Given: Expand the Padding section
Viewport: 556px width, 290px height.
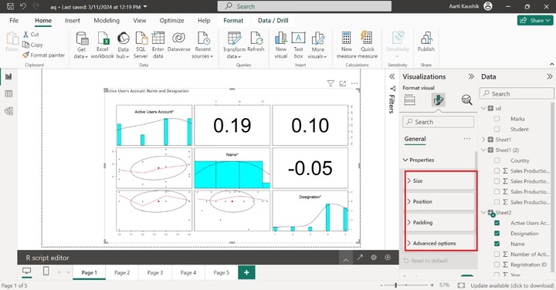Looking at the screenshot, I should click(439, 222).
